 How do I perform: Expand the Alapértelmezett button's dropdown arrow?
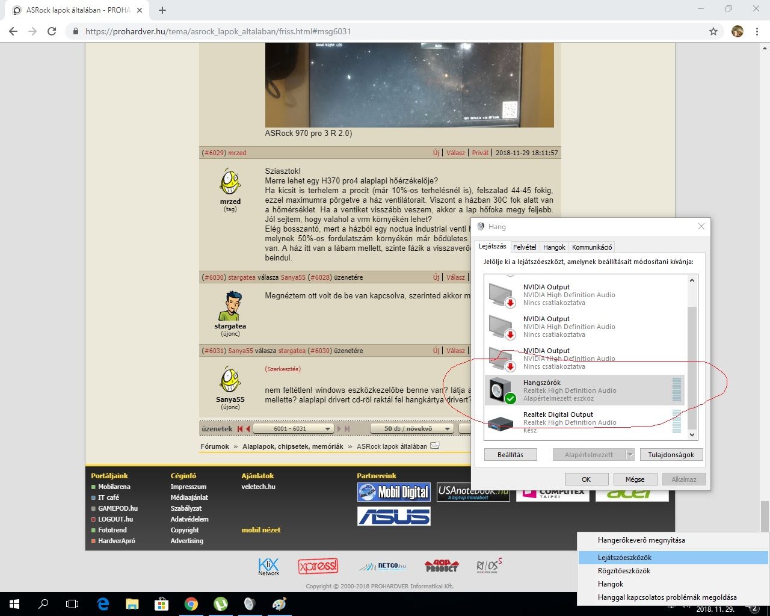pyautogui.click(x=630, y=455)
